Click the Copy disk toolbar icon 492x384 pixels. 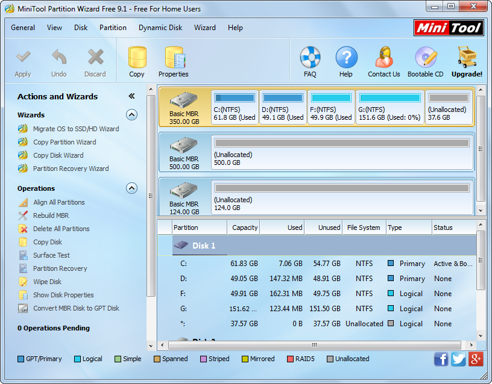tap(137, 57)
